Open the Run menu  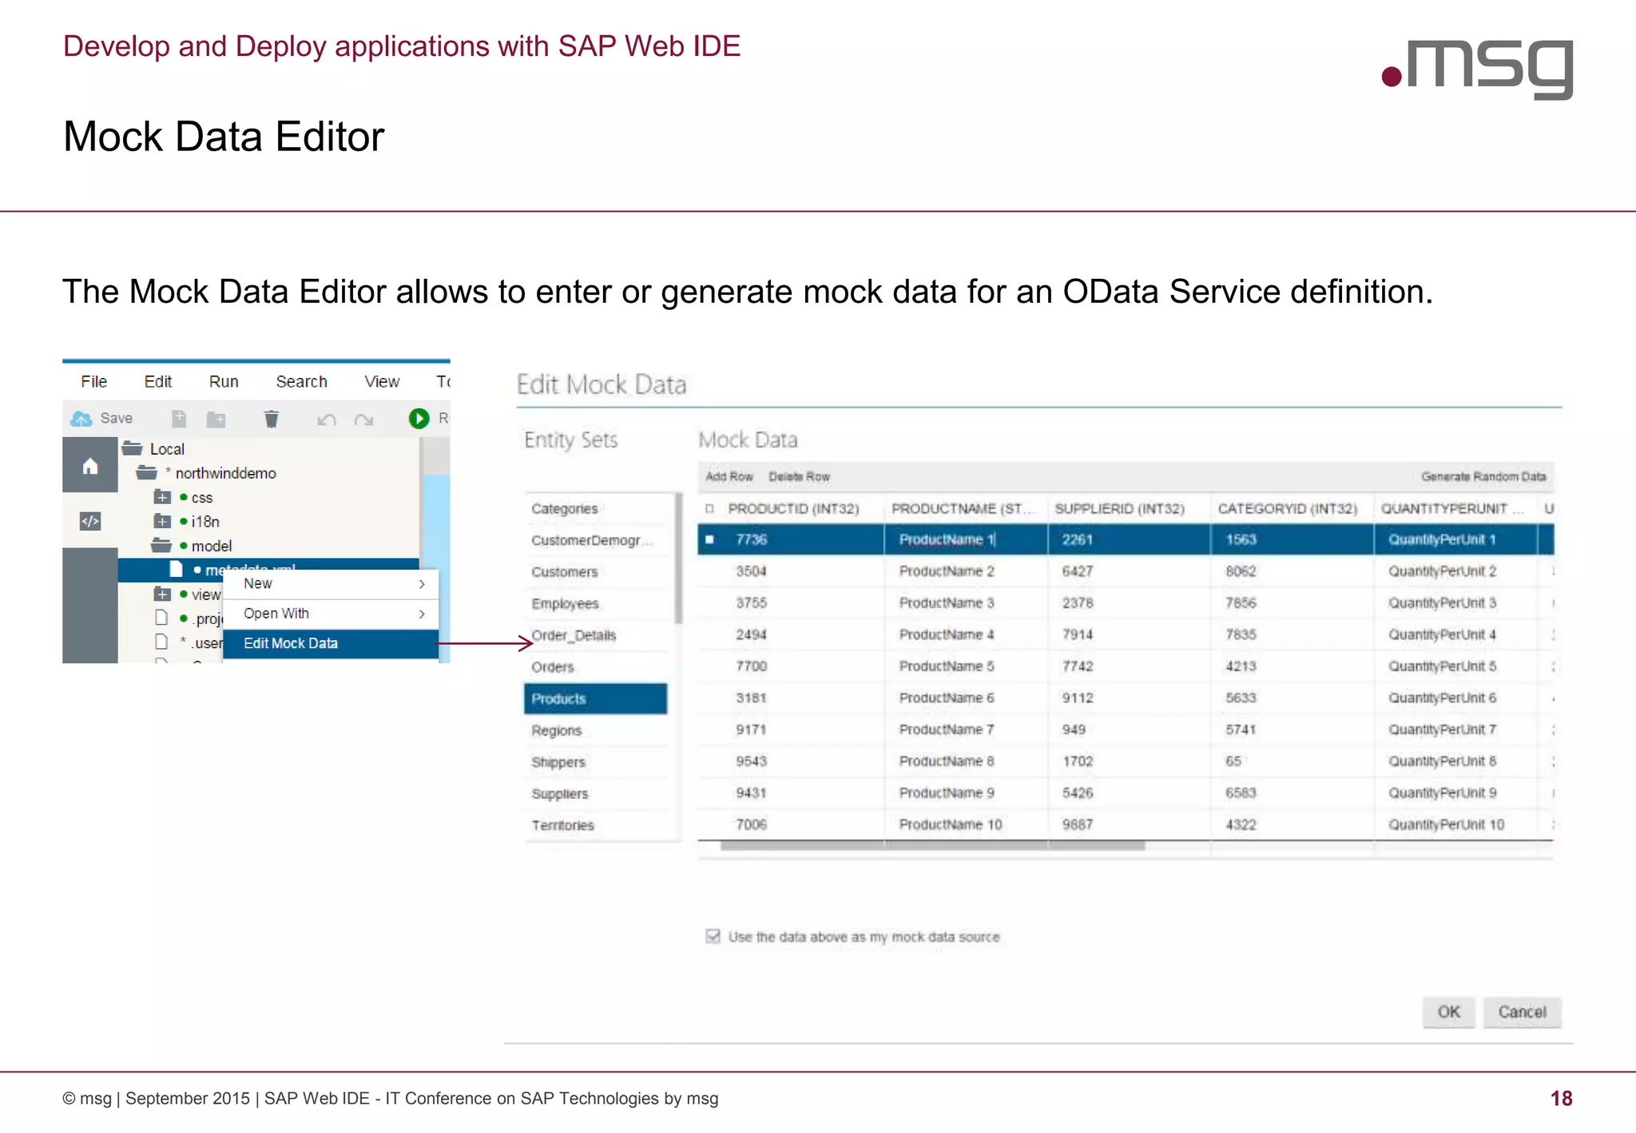tap(224, 382)
